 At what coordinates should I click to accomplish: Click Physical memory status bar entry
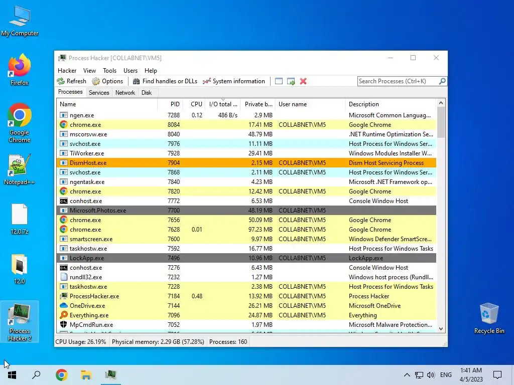pos(158,342)
